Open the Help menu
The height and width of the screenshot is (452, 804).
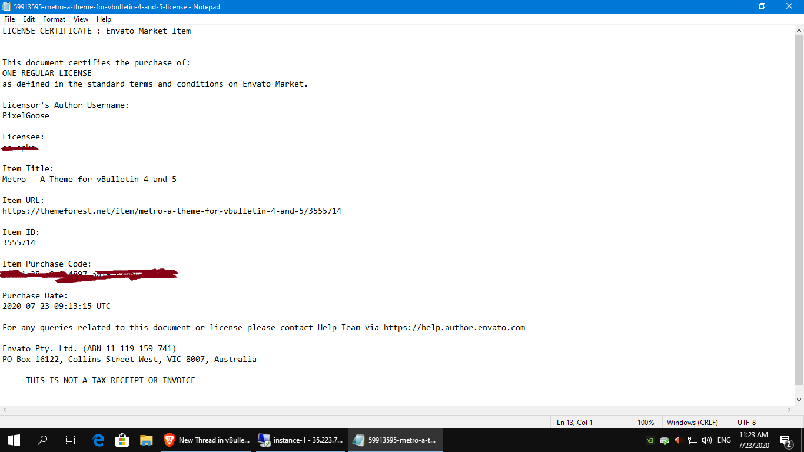(x=104, y=19)
